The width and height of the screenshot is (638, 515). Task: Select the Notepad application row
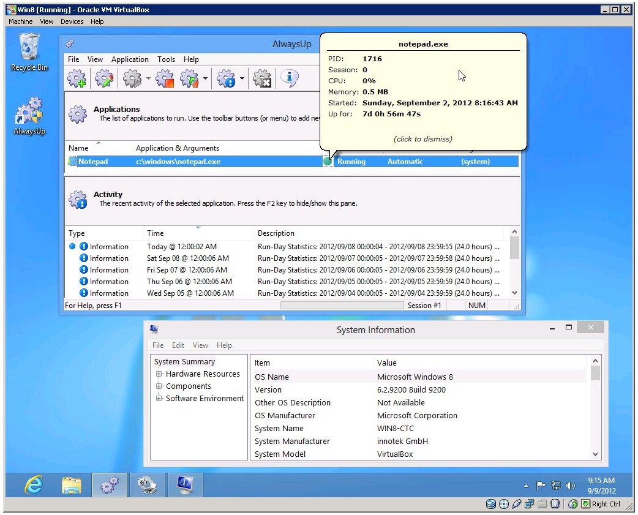tap(293, 162)
